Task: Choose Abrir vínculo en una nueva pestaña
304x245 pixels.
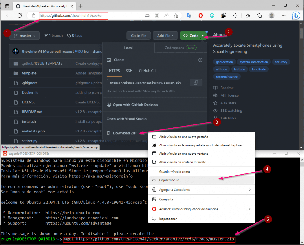Action: [202, 137]
